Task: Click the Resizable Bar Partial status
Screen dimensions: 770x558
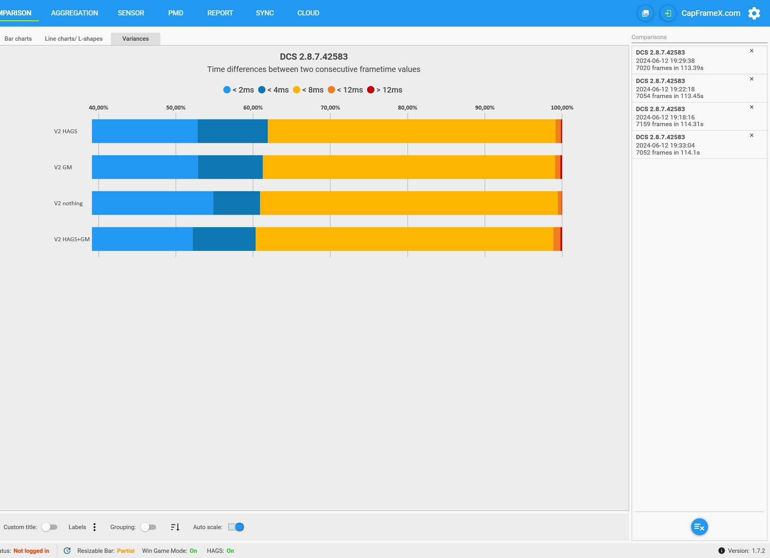Action: coord(106,550)
